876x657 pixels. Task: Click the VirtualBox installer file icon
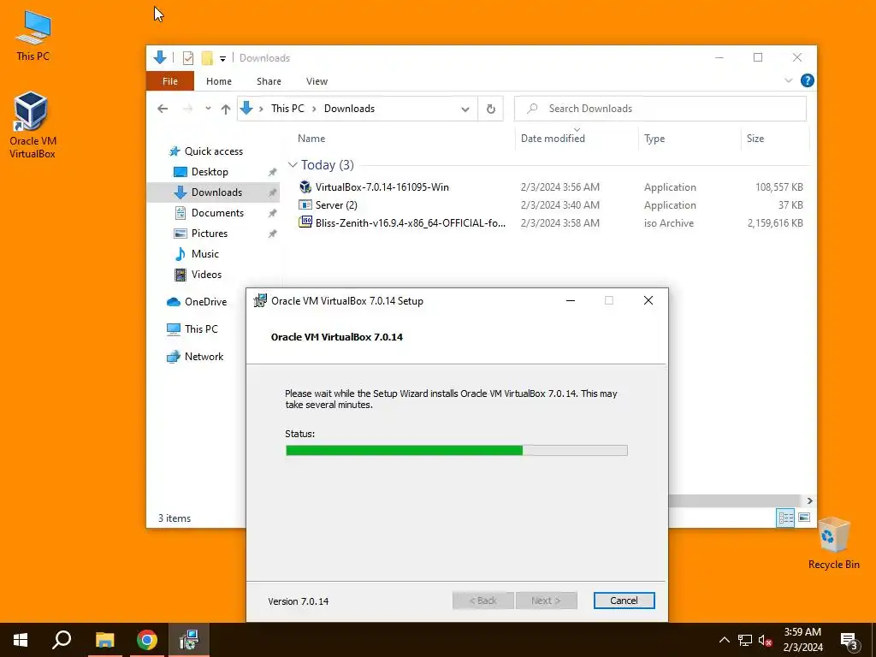click(x=305, y=186)
